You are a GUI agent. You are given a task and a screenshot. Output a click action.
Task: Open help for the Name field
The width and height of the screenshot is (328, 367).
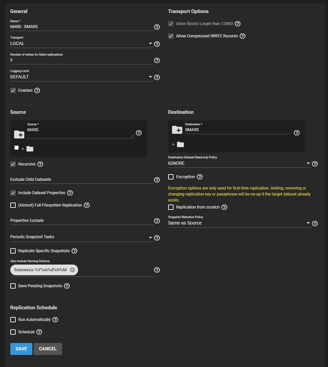tap(157, 27)
